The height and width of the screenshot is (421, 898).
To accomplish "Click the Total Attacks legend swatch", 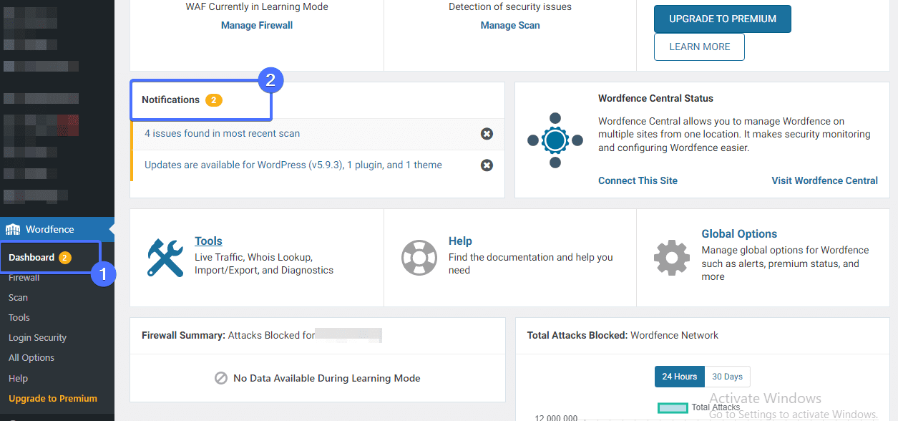I will tap(673, 407).
